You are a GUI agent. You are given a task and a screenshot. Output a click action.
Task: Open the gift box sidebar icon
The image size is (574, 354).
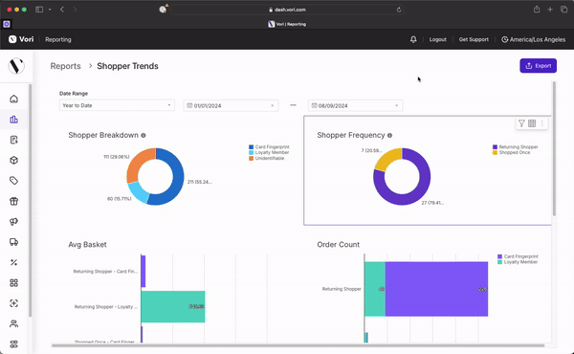pyautogui.click(x=14, y=201)
